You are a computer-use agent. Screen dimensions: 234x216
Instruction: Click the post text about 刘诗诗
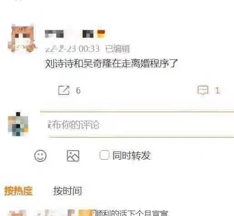[111, 64]
